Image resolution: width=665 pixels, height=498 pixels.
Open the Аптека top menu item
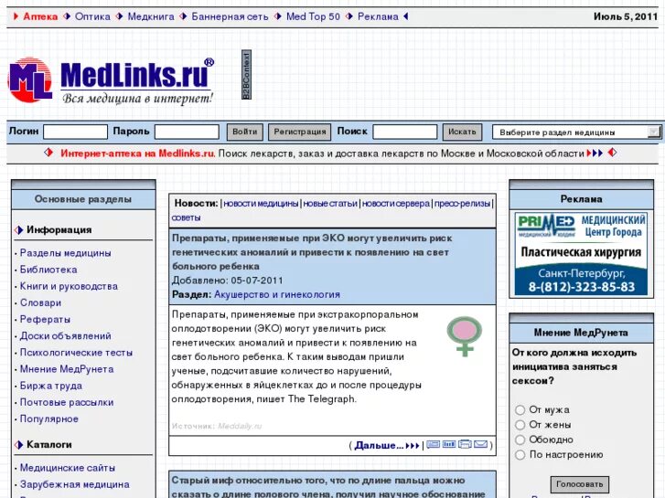[40, 16]
